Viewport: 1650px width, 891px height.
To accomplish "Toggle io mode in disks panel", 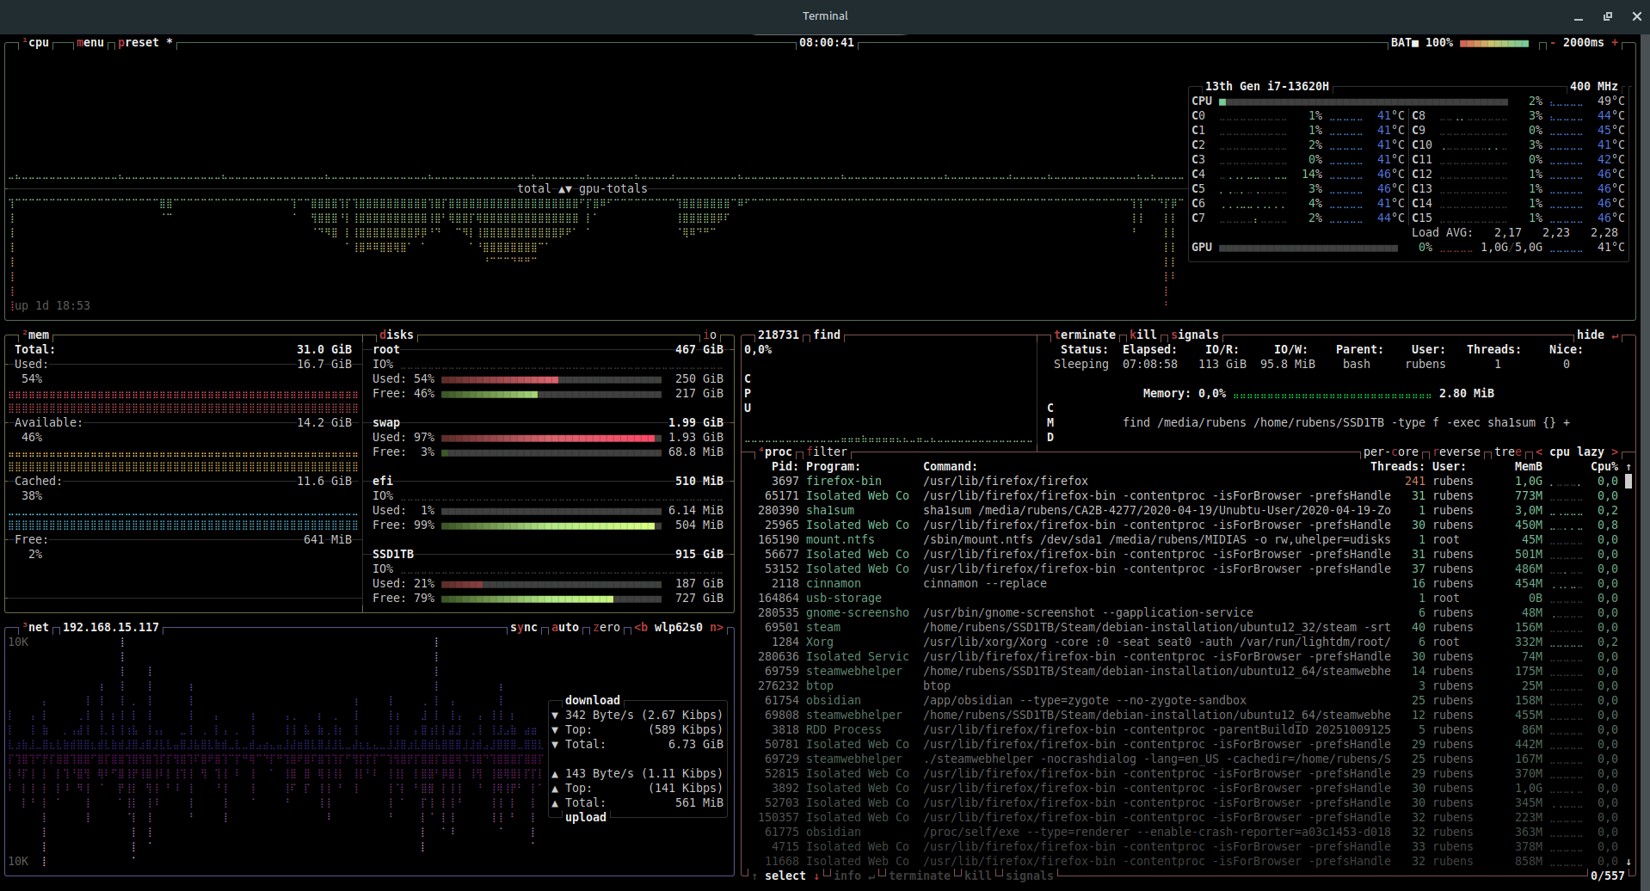I will (710, 335).
